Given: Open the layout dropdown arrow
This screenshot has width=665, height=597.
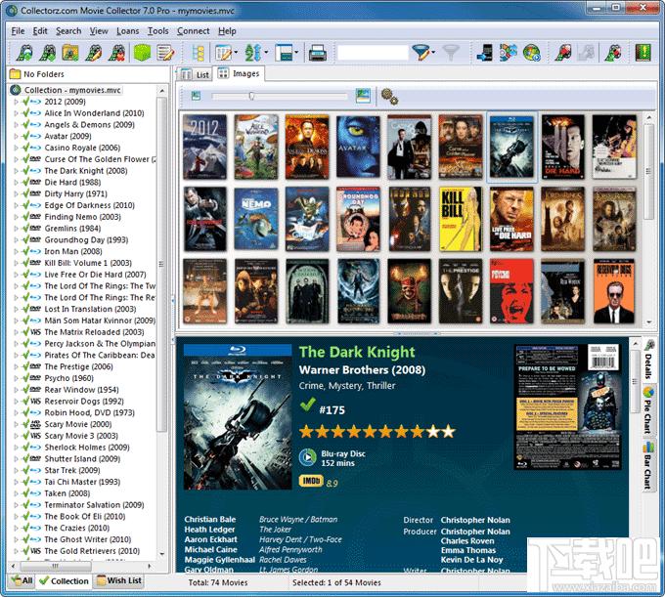Looking at the screenshot, I should [296, 53].
